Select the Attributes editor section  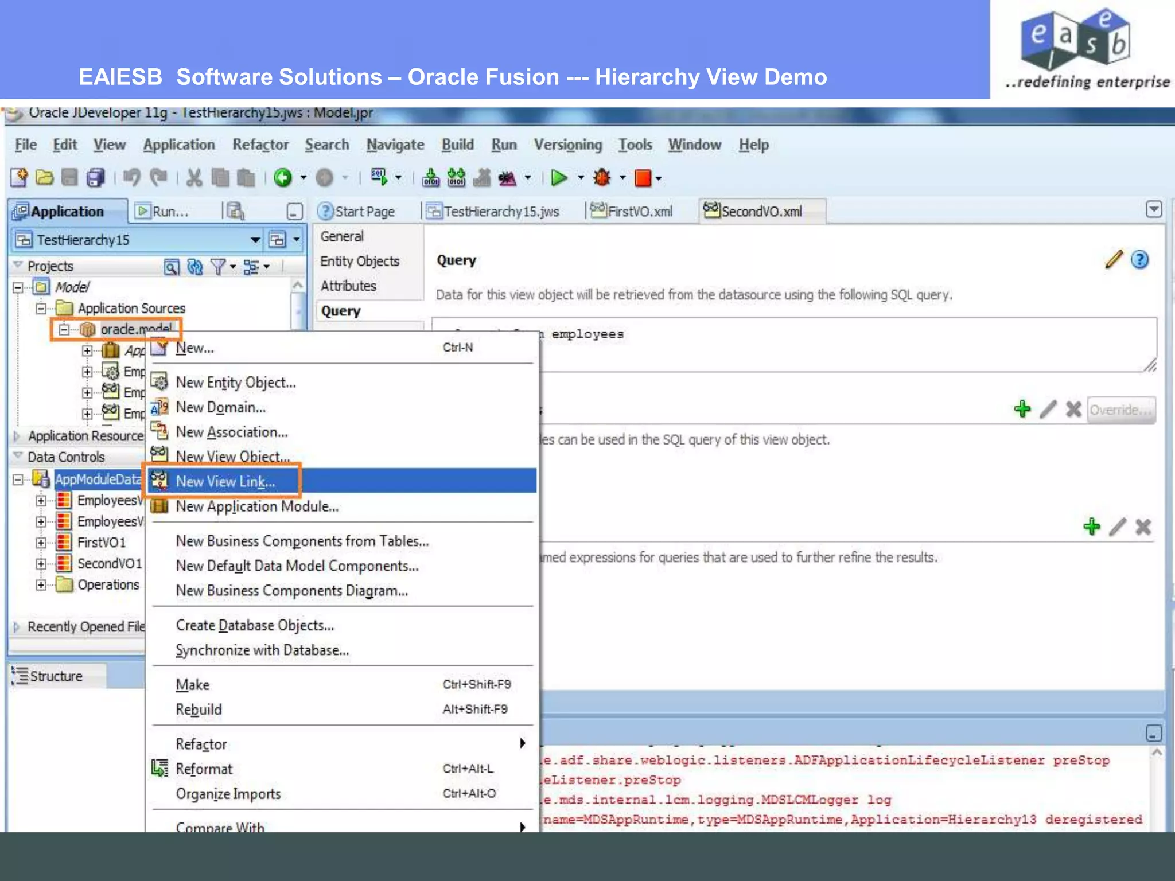[348, 286]
